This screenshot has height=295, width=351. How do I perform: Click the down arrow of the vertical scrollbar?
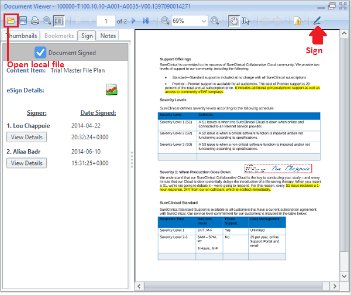click(x=344, y=276)
